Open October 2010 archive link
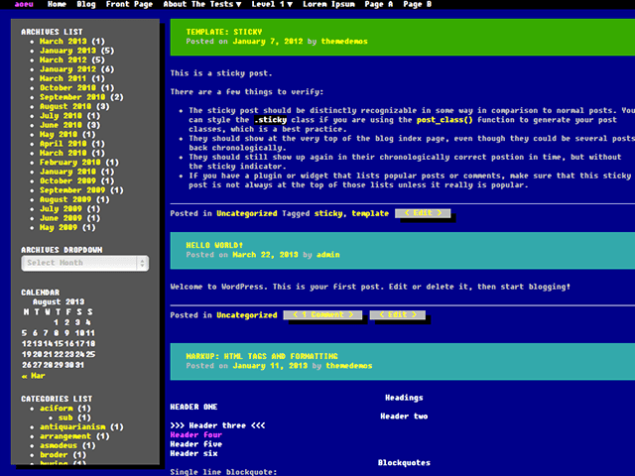The image size is (635, 476). pyautogui.click(x=67, y=88)
